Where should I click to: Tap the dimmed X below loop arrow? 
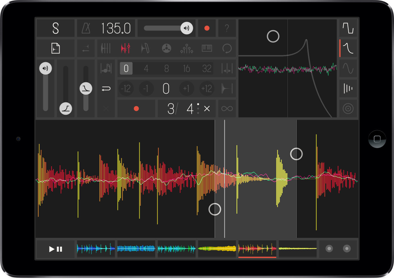[106, 109]
